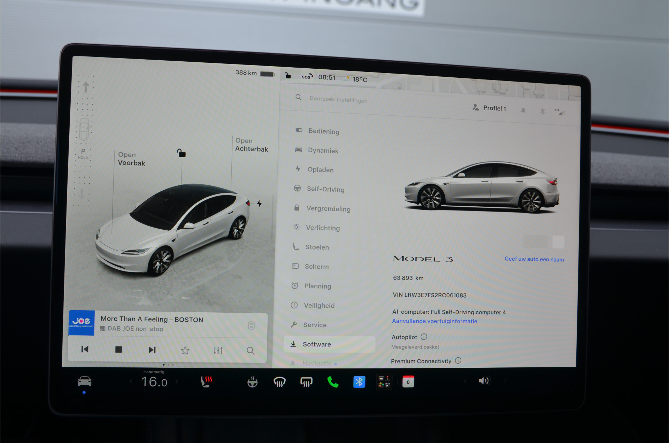The image size is (669, 443).
Task: Toggle driver seat heater icon
Action: [206, 381]
